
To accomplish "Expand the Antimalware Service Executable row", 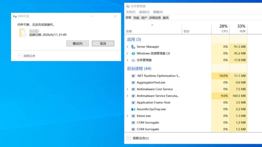I will [x=127, y=96].
